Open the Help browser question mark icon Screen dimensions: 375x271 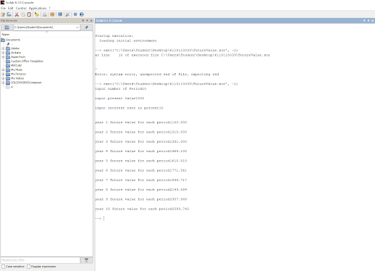(82, 14)
